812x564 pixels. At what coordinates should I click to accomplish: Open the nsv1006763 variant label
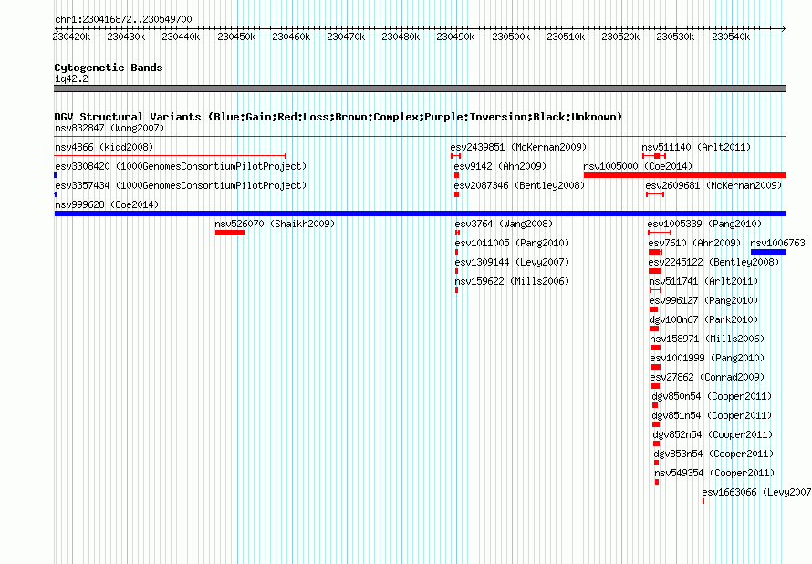coord(778,243)
